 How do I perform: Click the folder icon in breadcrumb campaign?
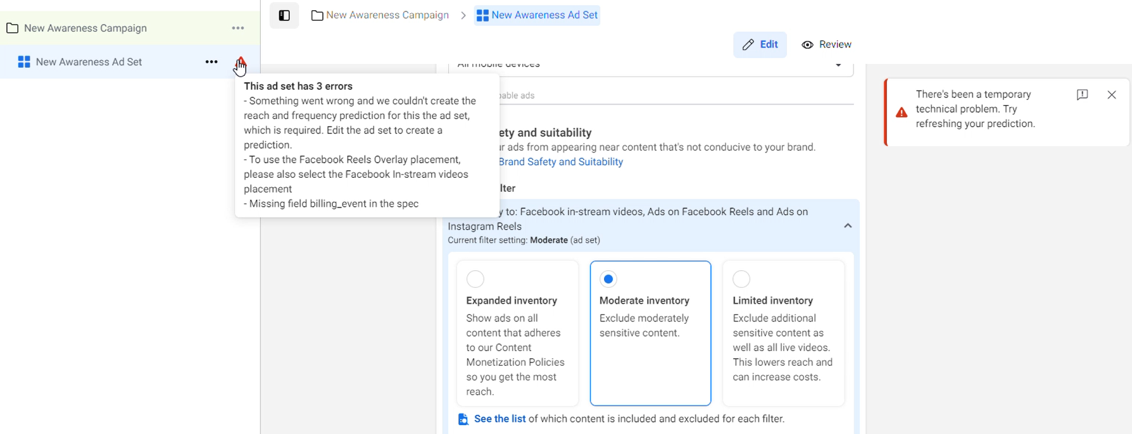(x=317, y=16)
